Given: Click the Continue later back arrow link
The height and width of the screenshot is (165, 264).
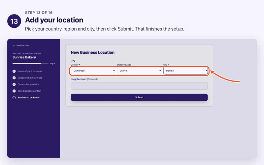Looking at the screenshot, I should tap(21, 46).
